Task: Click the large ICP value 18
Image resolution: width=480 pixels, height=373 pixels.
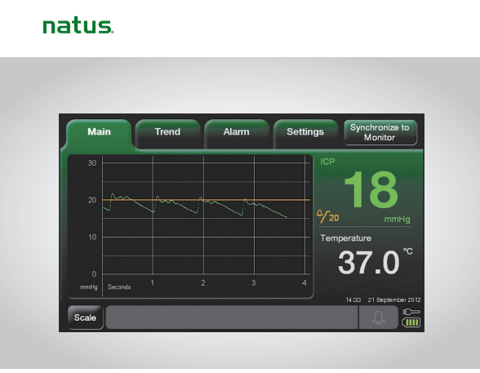Action: tap(371, 189)
